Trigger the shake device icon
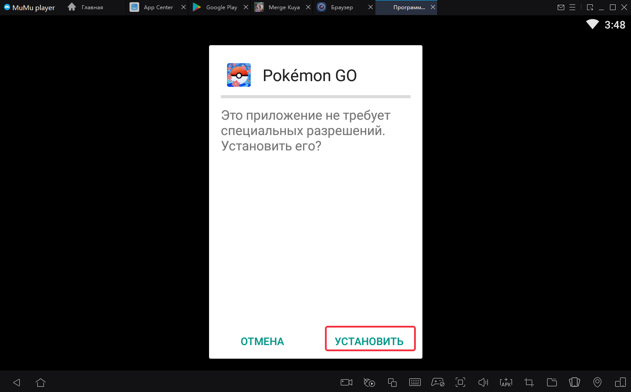 click(574, 382)
